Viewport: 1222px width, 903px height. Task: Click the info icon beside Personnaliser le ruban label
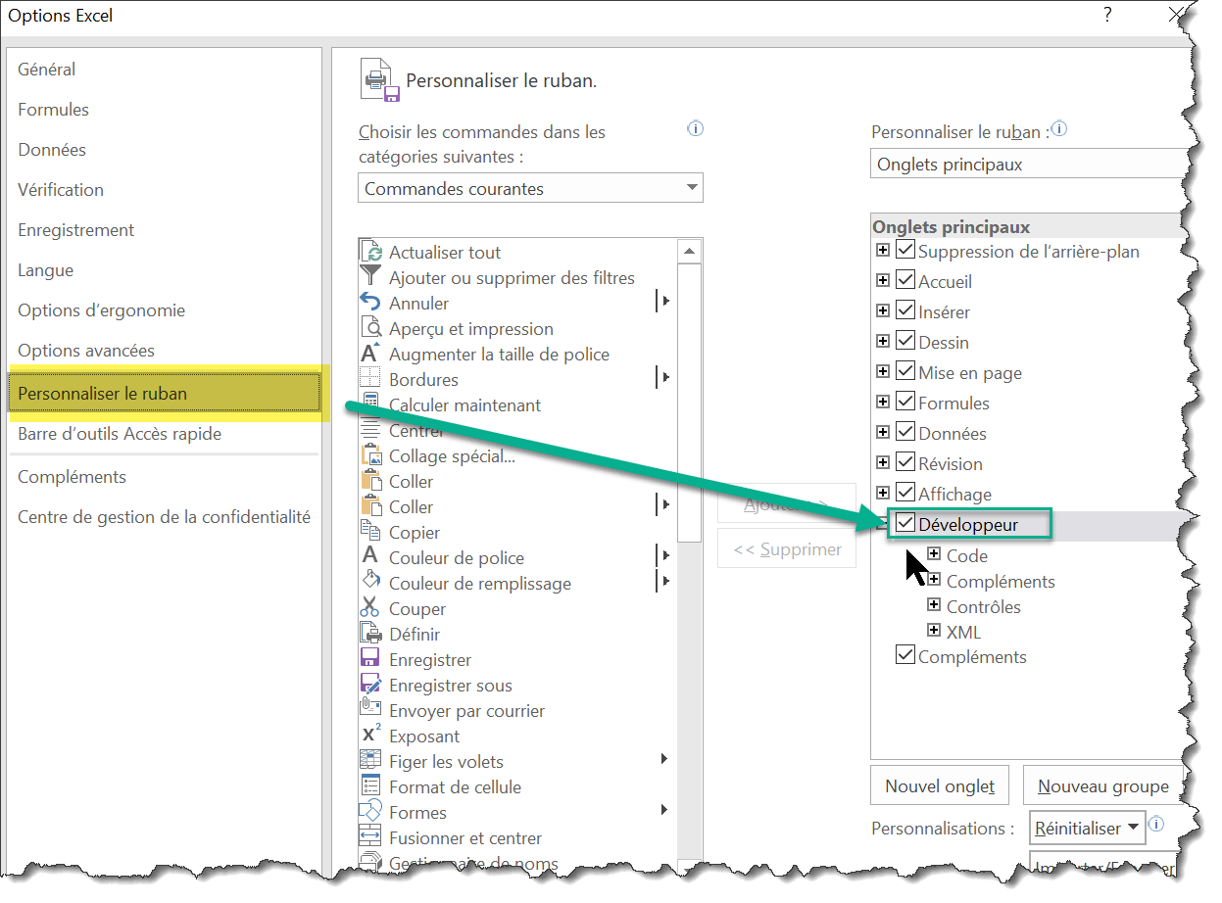tap(1059, 128)
